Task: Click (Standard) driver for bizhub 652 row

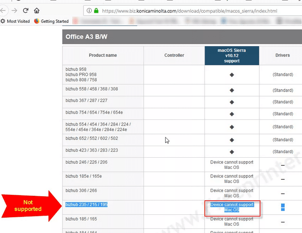Action: point(283,140)
